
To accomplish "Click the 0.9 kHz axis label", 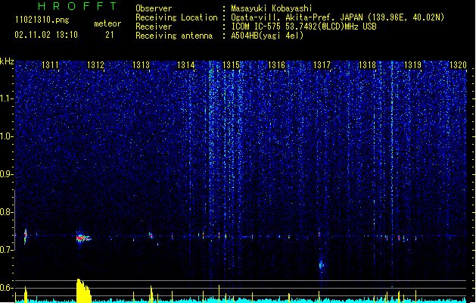I will click(6, 174).
